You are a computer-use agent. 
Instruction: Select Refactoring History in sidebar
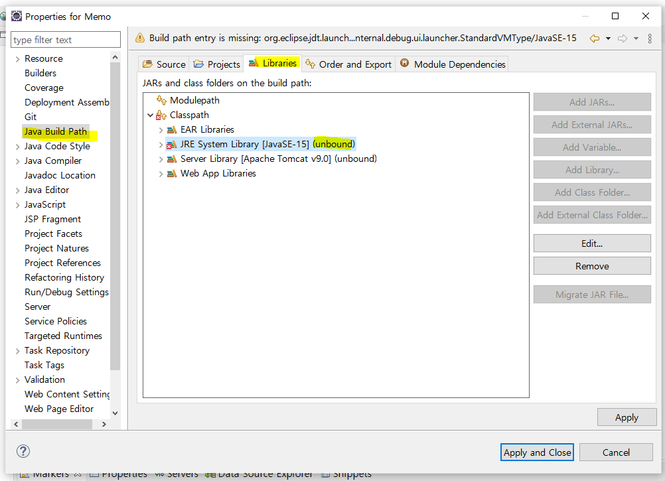pyautogui.click(x=64, y=277)
